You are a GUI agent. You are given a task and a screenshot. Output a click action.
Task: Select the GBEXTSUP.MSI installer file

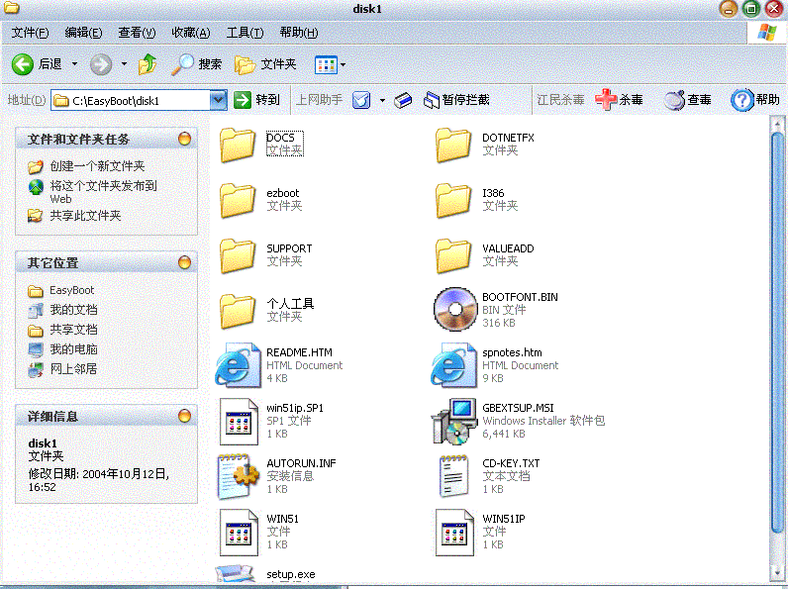click(x=518, y=421)
